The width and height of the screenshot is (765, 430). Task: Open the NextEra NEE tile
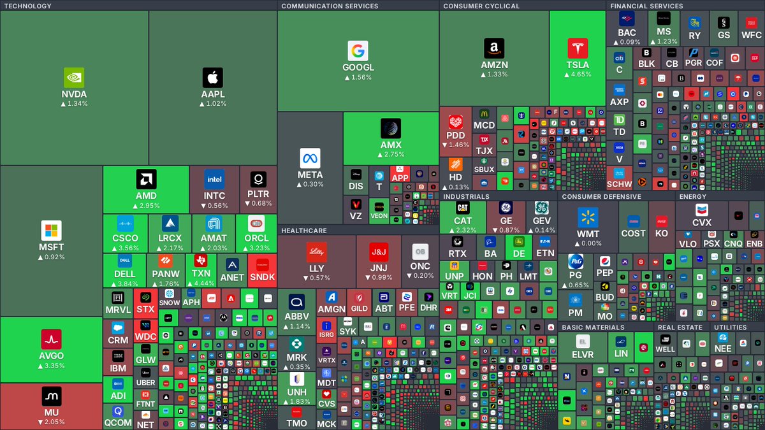pyautogui.click(x=722, y=343)
